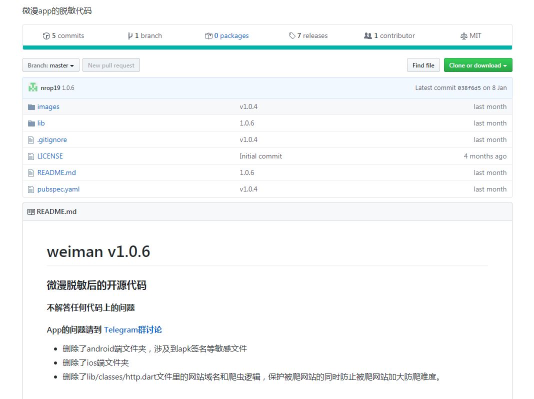Image resolution: width=534 pixels, height=399 pixels.
Task: Open the lib folder
Action: pos(41,123)
